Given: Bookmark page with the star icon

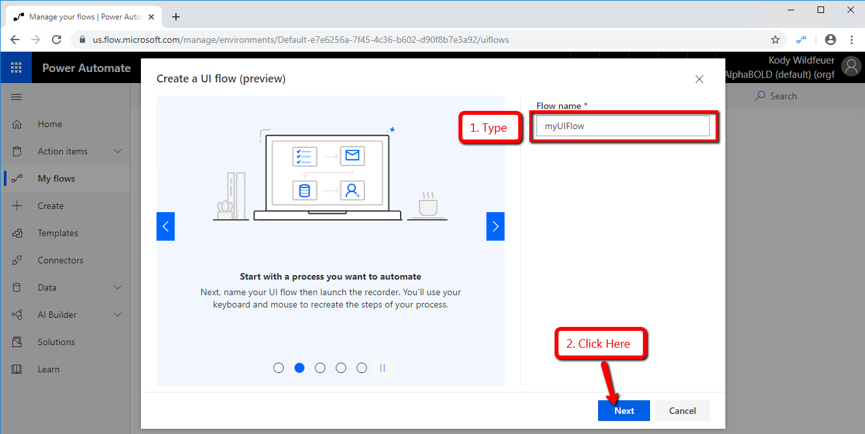Looking at the screenshot, I should click(x=775, y=40).
